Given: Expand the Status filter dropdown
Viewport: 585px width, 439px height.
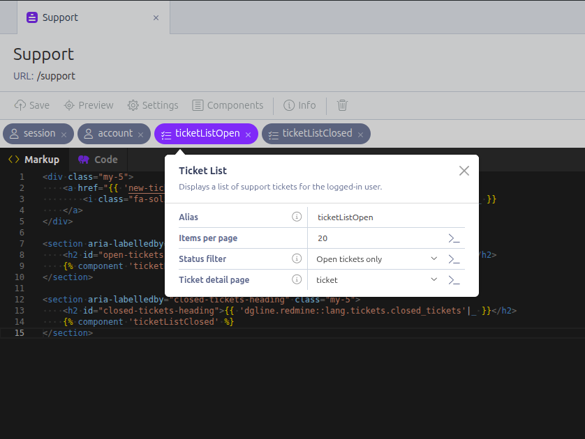Looking at the screenshot, I should (434, 259).
